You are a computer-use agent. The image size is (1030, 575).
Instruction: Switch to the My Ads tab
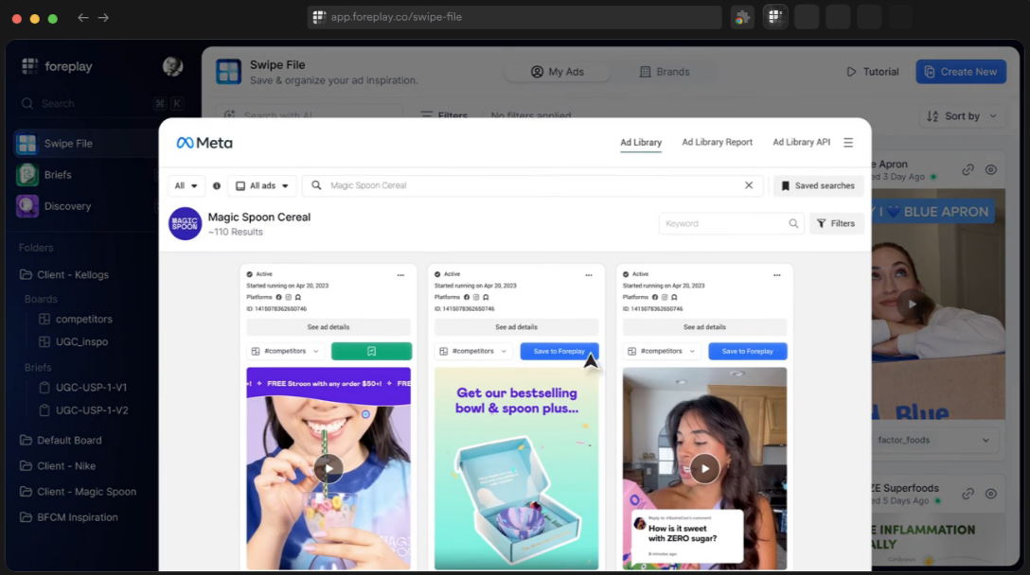(557, 72)
